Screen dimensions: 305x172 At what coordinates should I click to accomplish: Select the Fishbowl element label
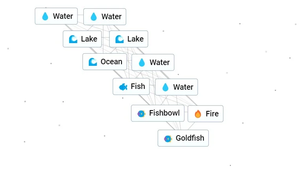(x=164, y=113)
